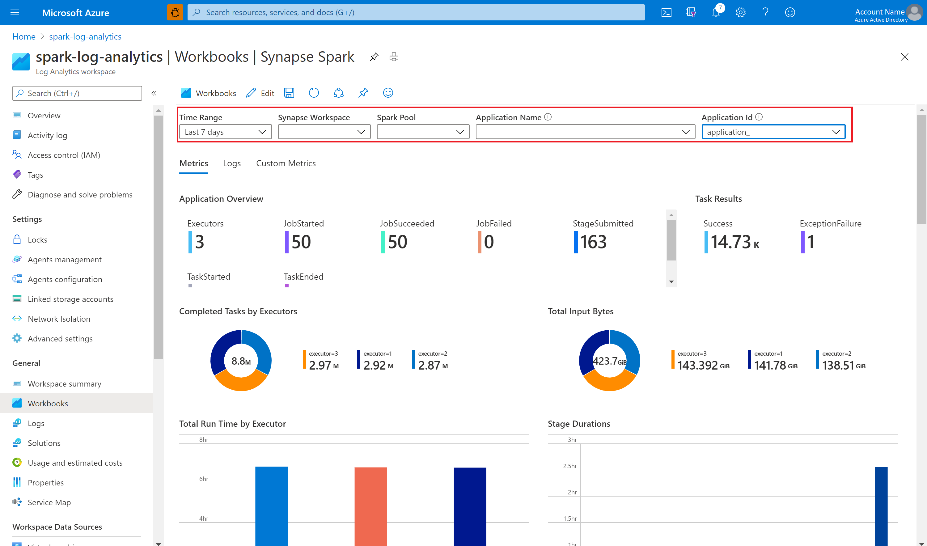Click the notification bell icon
Viewport: 927px width, 546px height.
pos(715,12)
